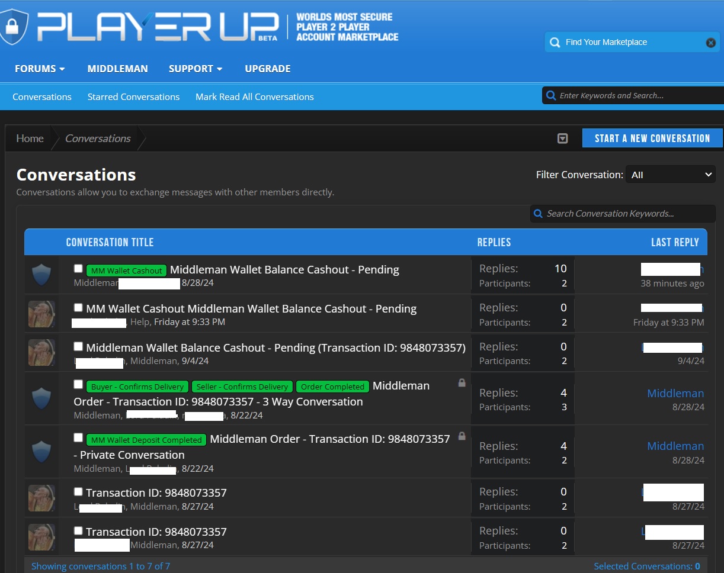Expand the Support dropdown menu

pyautogui.click(x=196, y=69)
